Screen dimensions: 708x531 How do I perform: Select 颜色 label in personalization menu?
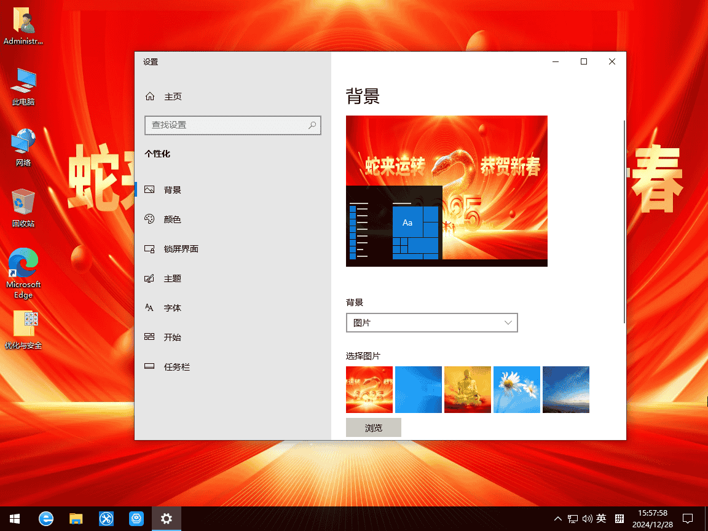click(x=173, y=219)
